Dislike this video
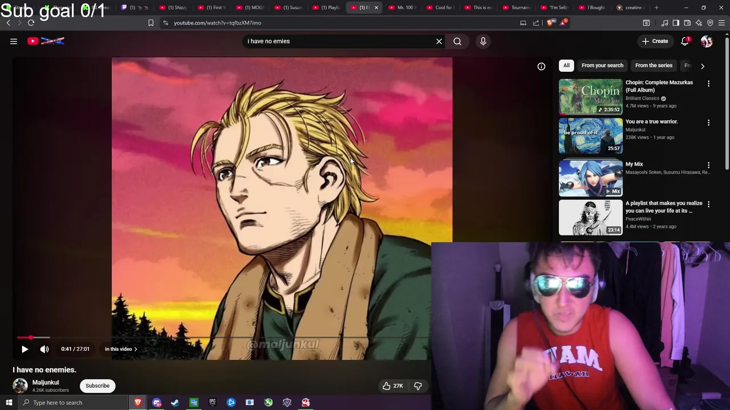Screen dimensions: 730x410 [418, 386]
